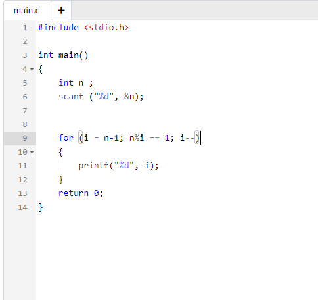Collapse the main function fold arrow at line 4
318x300 pixels.
32,69
